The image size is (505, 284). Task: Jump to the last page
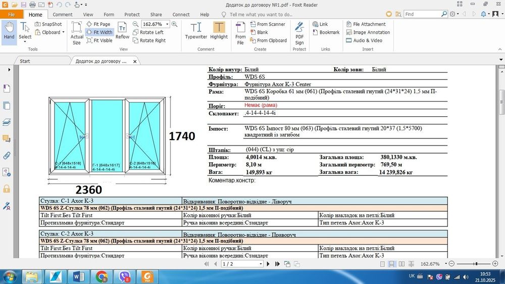click(x=277, y=264)
